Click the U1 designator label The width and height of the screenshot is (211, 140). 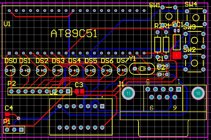pyautogui.click(x=7, y=24)
